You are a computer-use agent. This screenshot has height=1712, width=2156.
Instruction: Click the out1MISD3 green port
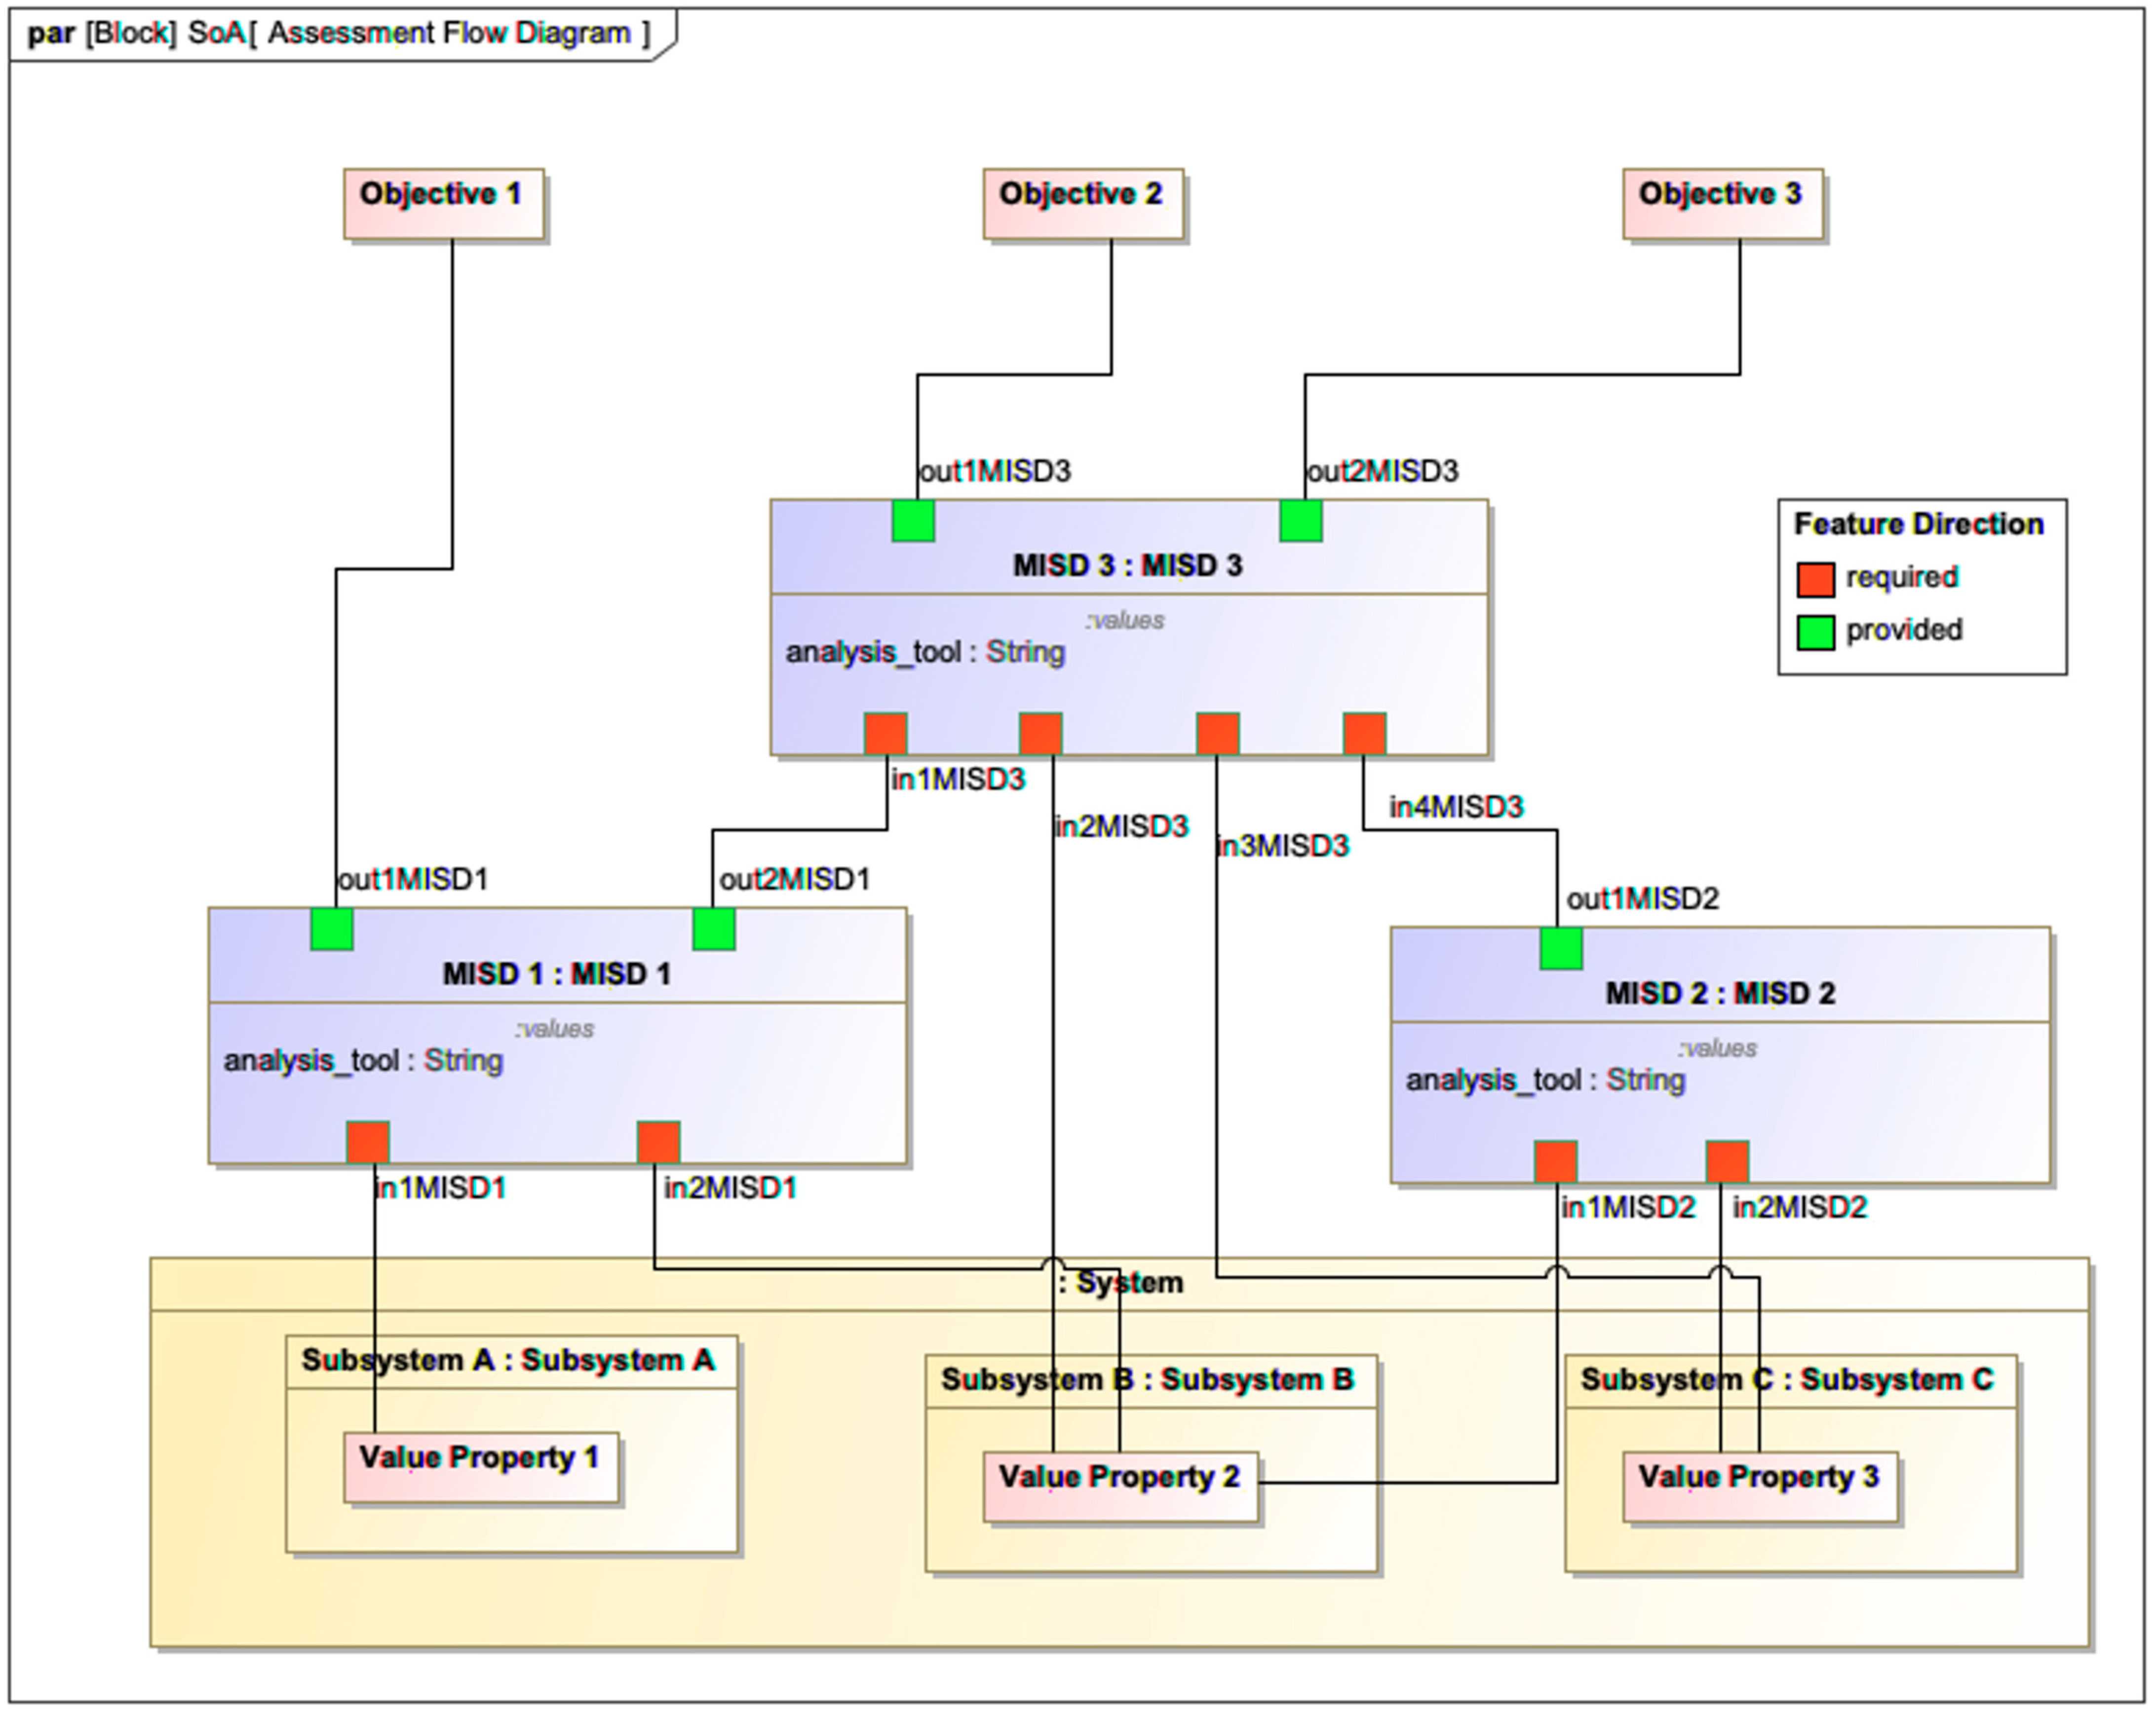pyautogui.click(x=913, y=521)
